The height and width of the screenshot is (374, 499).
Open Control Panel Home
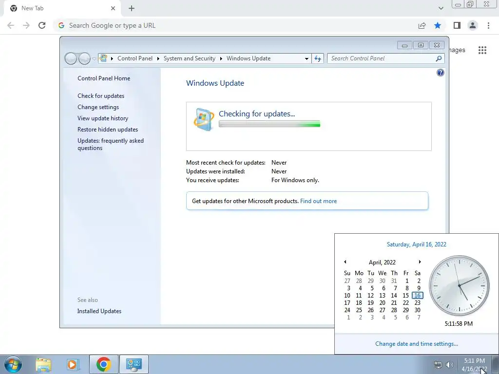[x=104, y=78]
